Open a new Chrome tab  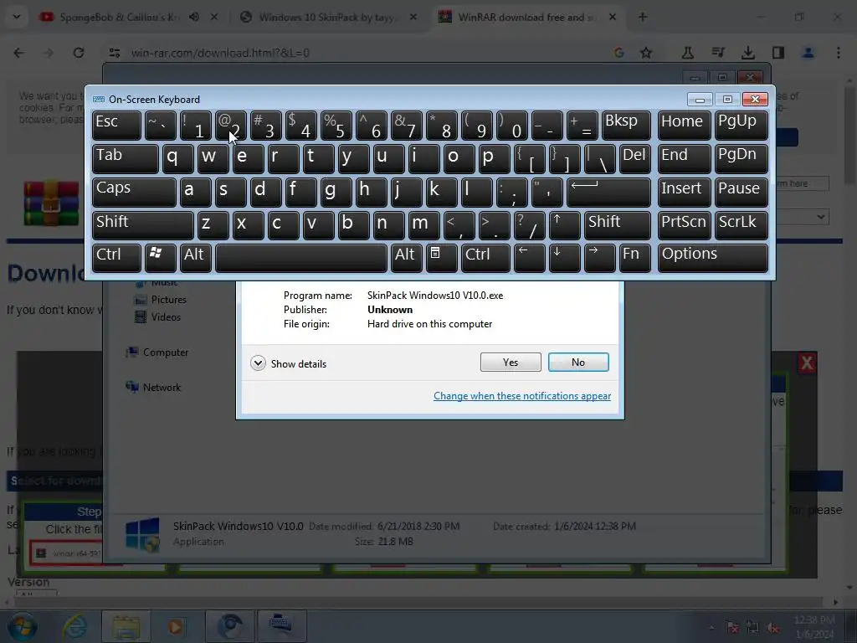643,17
